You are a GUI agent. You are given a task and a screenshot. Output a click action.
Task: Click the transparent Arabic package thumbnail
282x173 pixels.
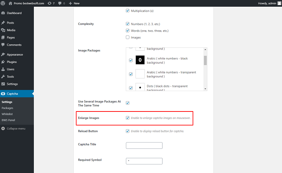(x=140, y=74)
